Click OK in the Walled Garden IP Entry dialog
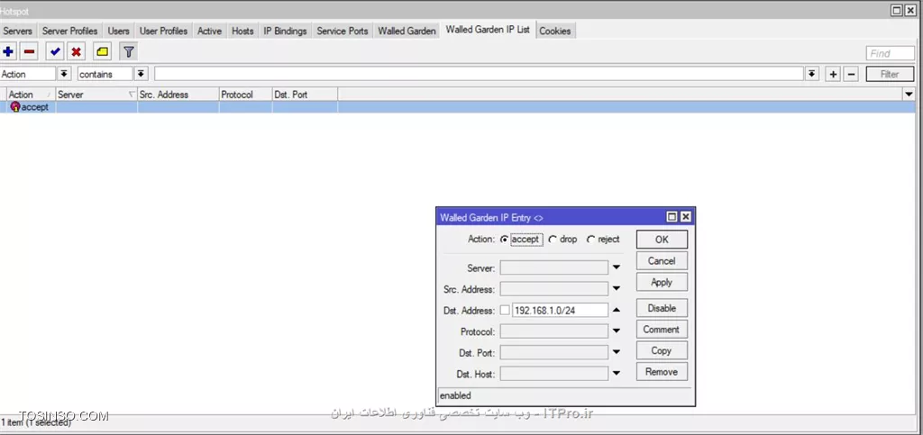The image size is (923, 435). 662,240
